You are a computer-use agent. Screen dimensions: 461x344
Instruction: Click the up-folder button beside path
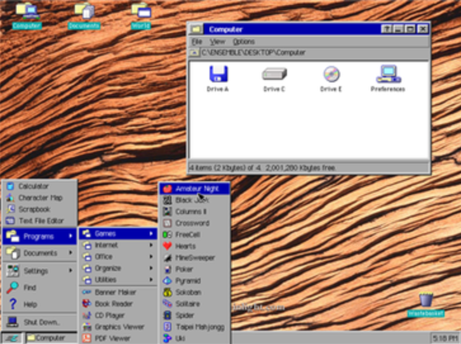[x=194, y=53]
